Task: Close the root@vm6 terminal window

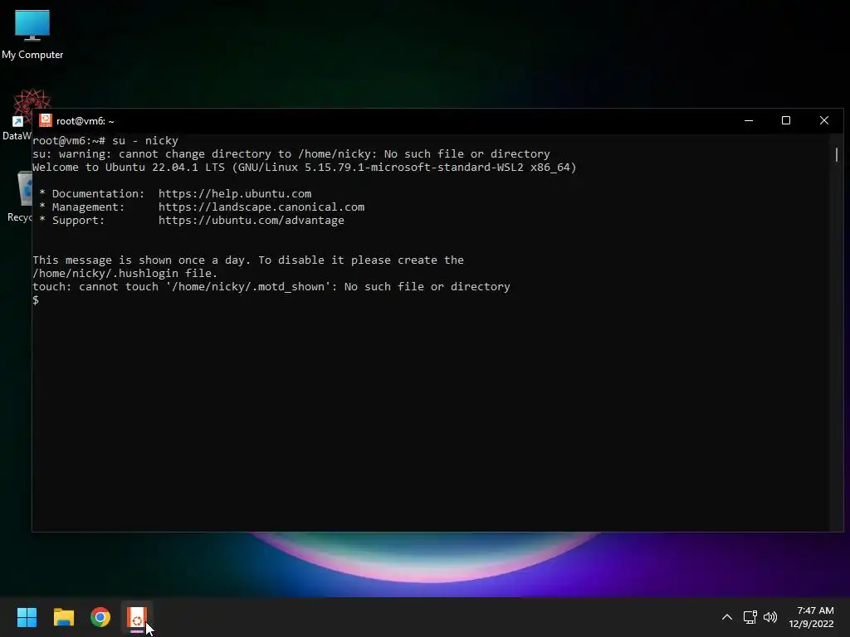Action: (824, 120)
